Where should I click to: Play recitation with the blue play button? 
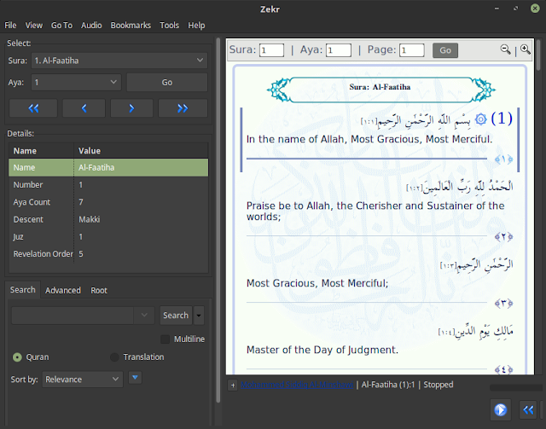pyautogui.click(x=501, y=409)
